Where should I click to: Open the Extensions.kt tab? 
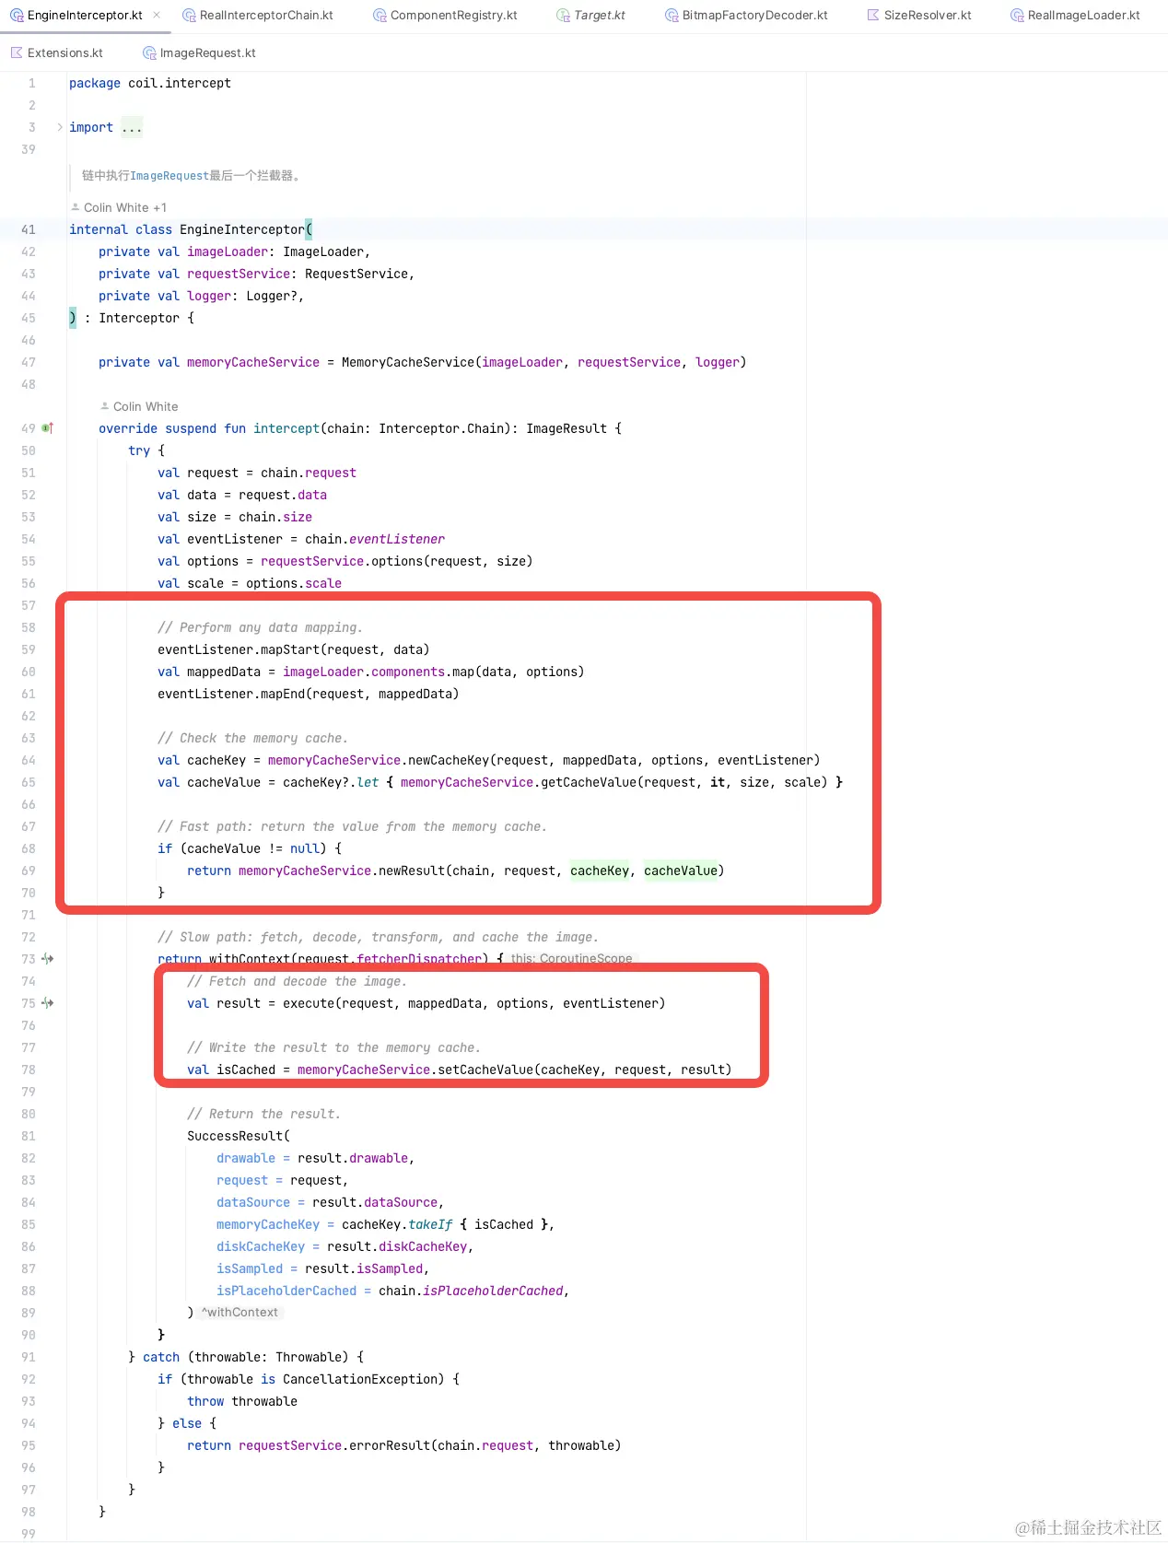pyautogui.click(x=56, y=53)
